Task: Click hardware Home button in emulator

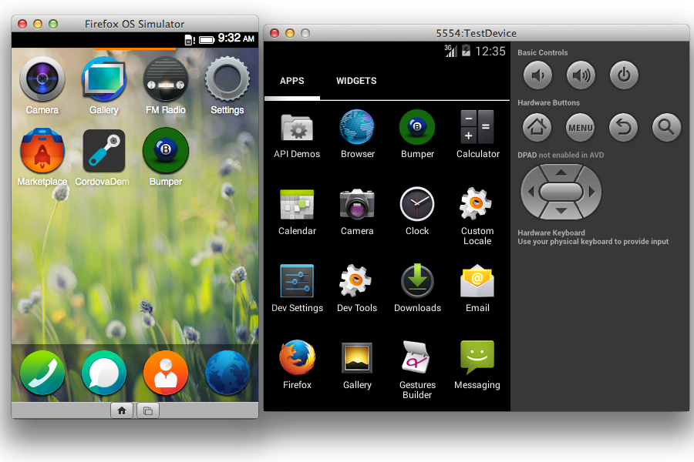Action: [537, 128]
